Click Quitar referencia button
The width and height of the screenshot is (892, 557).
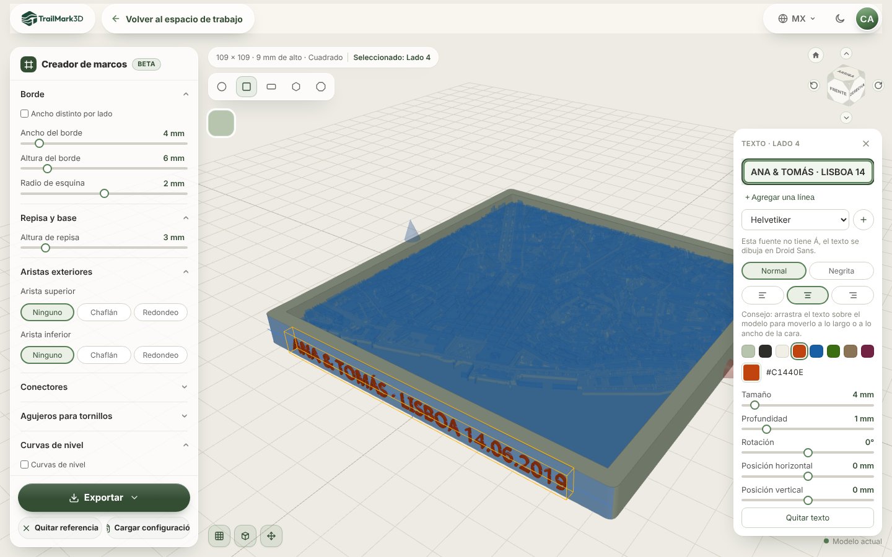60,528
